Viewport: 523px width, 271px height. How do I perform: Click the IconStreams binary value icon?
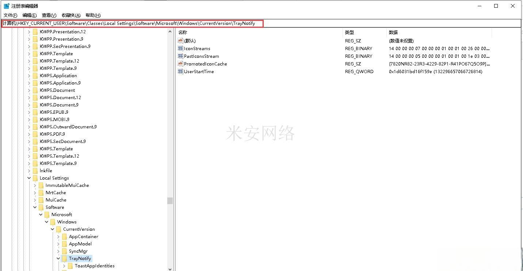point(180,48)
